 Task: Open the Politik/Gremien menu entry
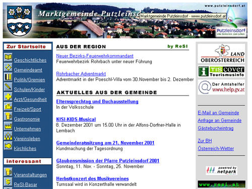pos(29,80)
